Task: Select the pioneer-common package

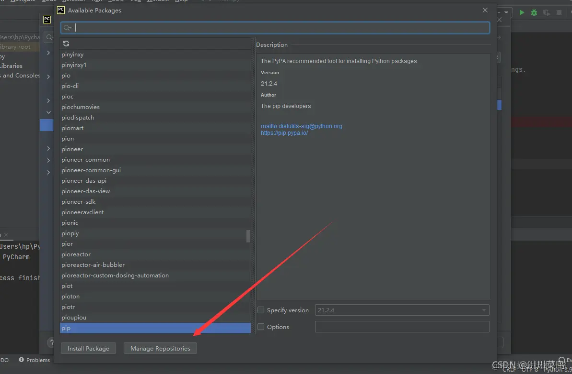Action: (155, 160)
